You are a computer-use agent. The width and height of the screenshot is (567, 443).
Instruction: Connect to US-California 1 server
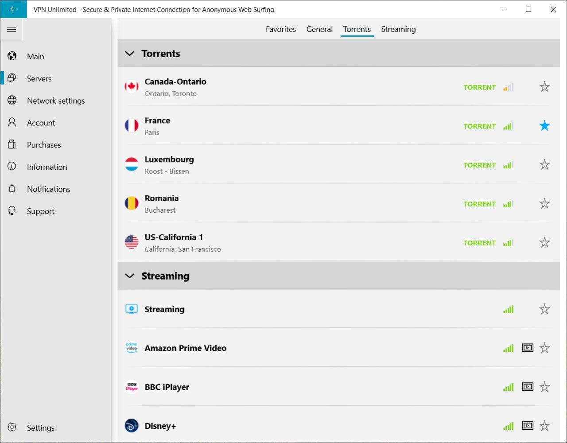(x=338, y=242)
